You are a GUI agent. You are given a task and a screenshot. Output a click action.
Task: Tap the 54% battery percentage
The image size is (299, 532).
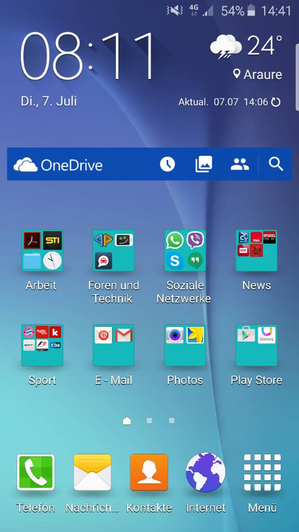233,11
